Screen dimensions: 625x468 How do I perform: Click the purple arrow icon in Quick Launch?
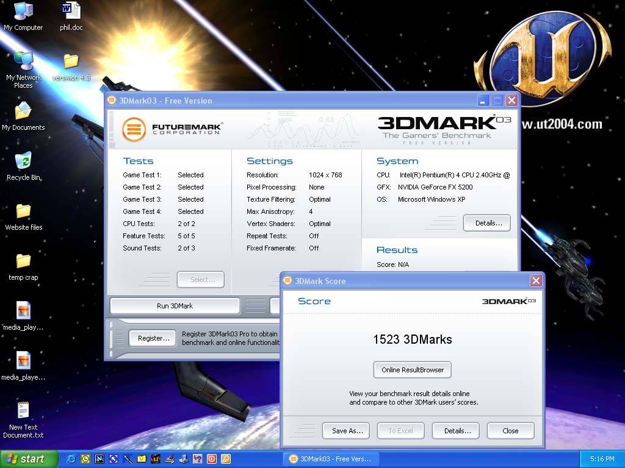(113, 459)
